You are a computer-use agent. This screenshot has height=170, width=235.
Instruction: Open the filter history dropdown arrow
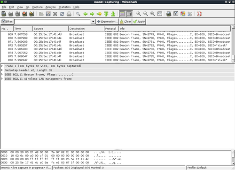(x=93, y=22)
